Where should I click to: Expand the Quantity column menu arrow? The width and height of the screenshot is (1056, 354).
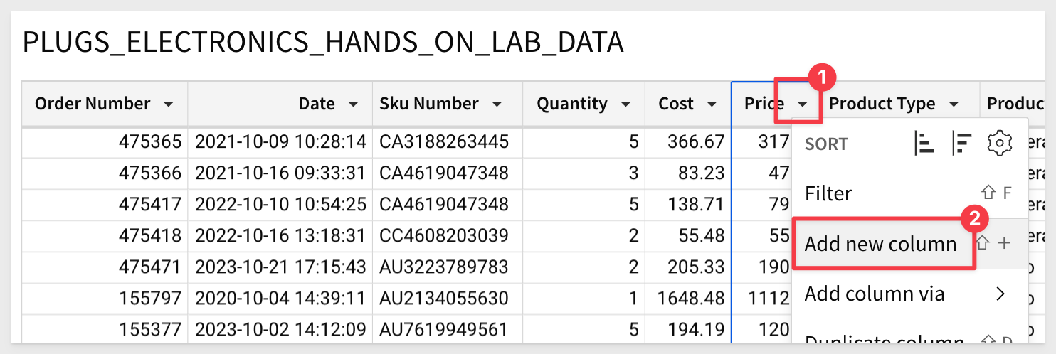coord(625,104)
